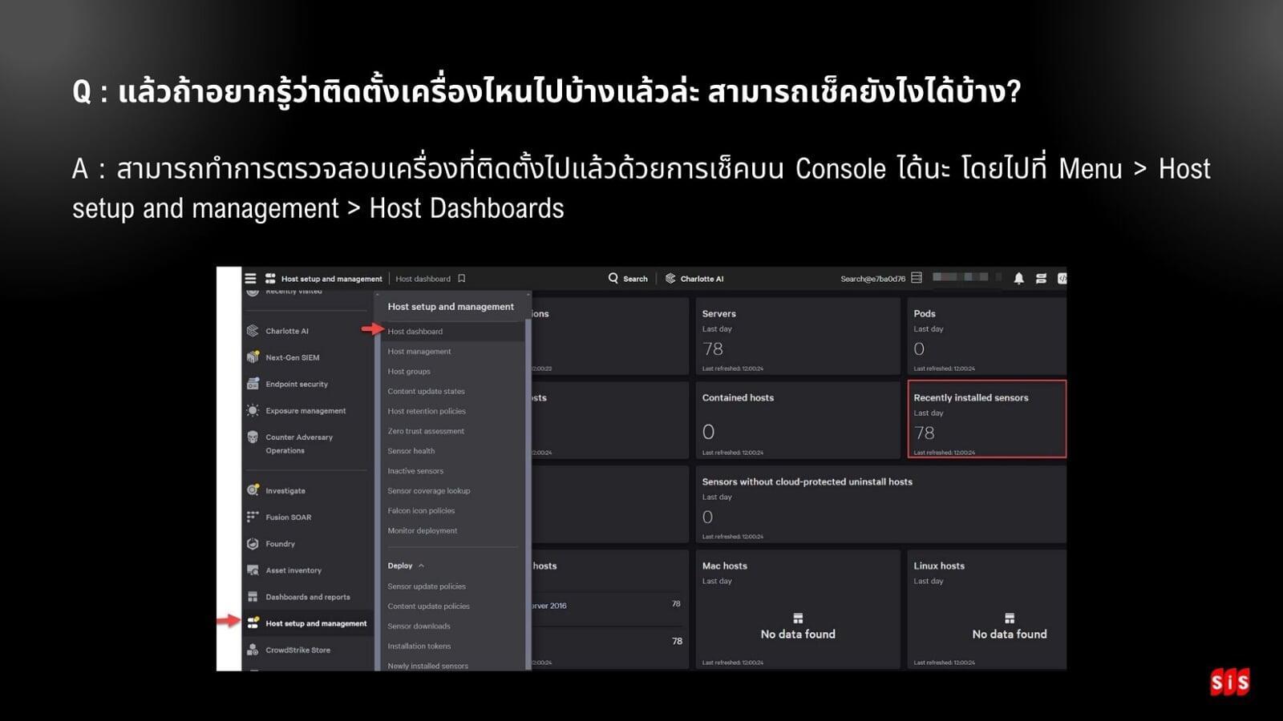Click the Counter Adversary Operations icon

click(253, 437)
